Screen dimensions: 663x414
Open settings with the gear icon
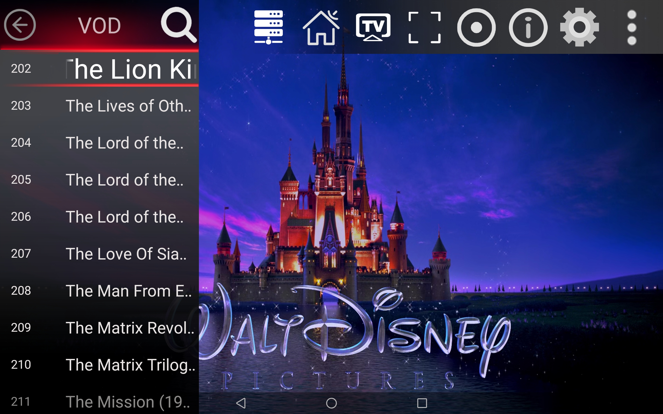click(x=579, y=27)
